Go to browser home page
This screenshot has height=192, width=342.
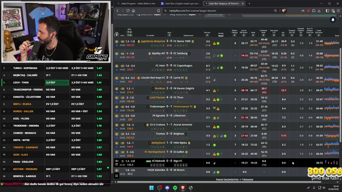[x=133, y=11]
